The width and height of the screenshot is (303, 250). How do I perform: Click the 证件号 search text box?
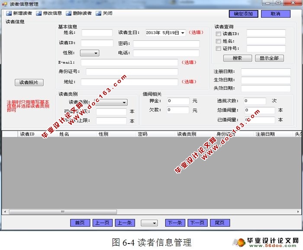point(266,48)
